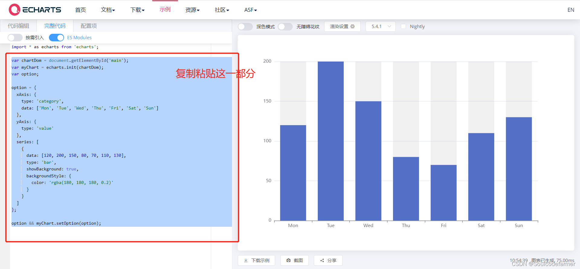Click the download arrow icon

pyautogui.click(x=246, y=260)
